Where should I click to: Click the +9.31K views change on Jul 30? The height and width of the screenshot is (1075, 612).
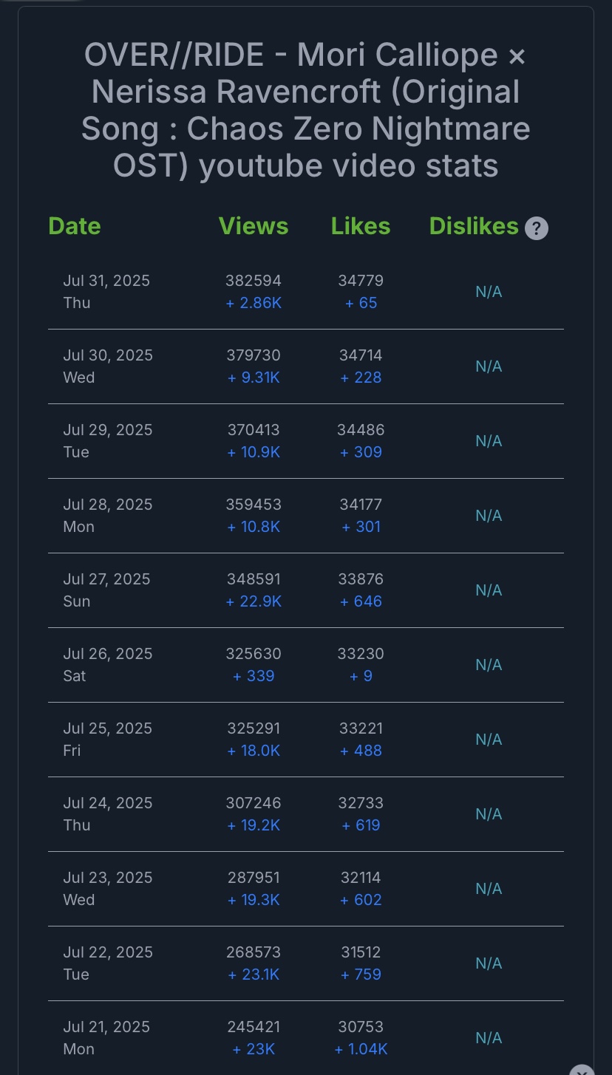pos(254,378)
